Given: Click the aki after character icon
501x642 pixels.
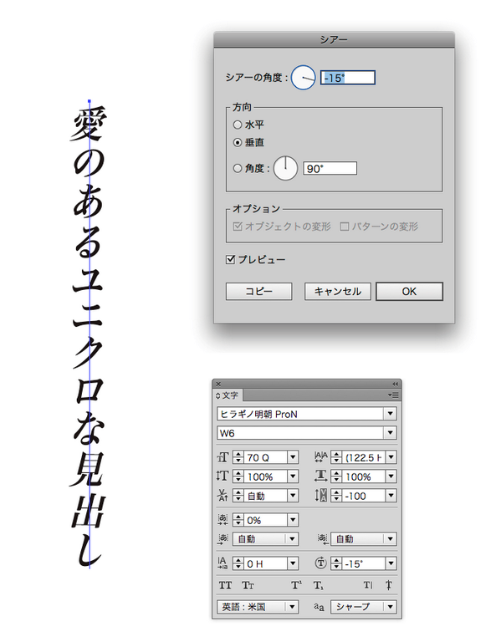Looking at the screenshot, I should pyautogui.click(x=322, y=539).
